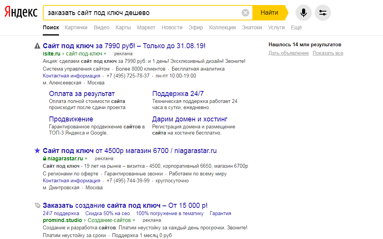Click the favicon beside promind.studio result
383x239 pixels.
point(37,205)
